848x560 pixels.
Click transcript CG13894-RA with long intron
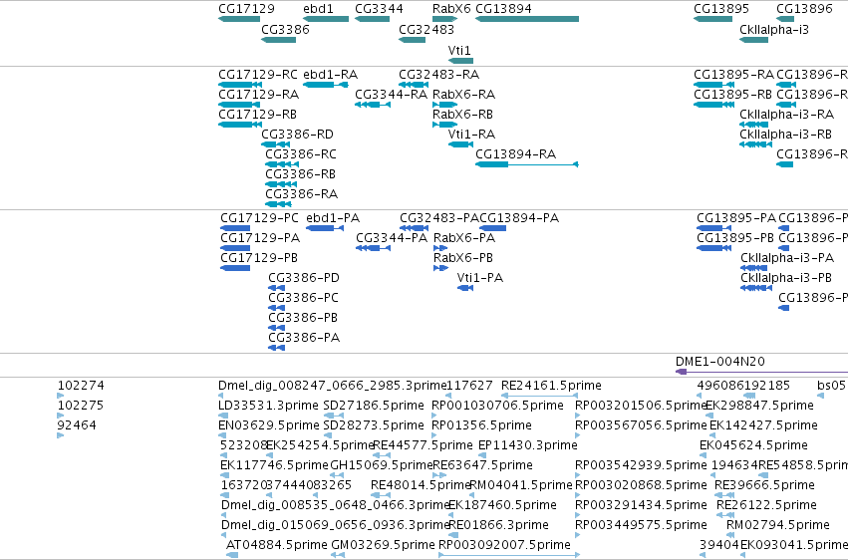click(x=527, y=164)
